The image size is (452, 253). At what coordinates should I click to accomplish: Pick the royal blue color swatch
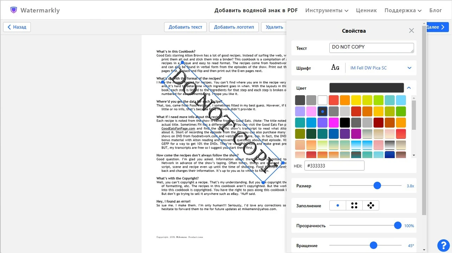(x=334, y=134)
